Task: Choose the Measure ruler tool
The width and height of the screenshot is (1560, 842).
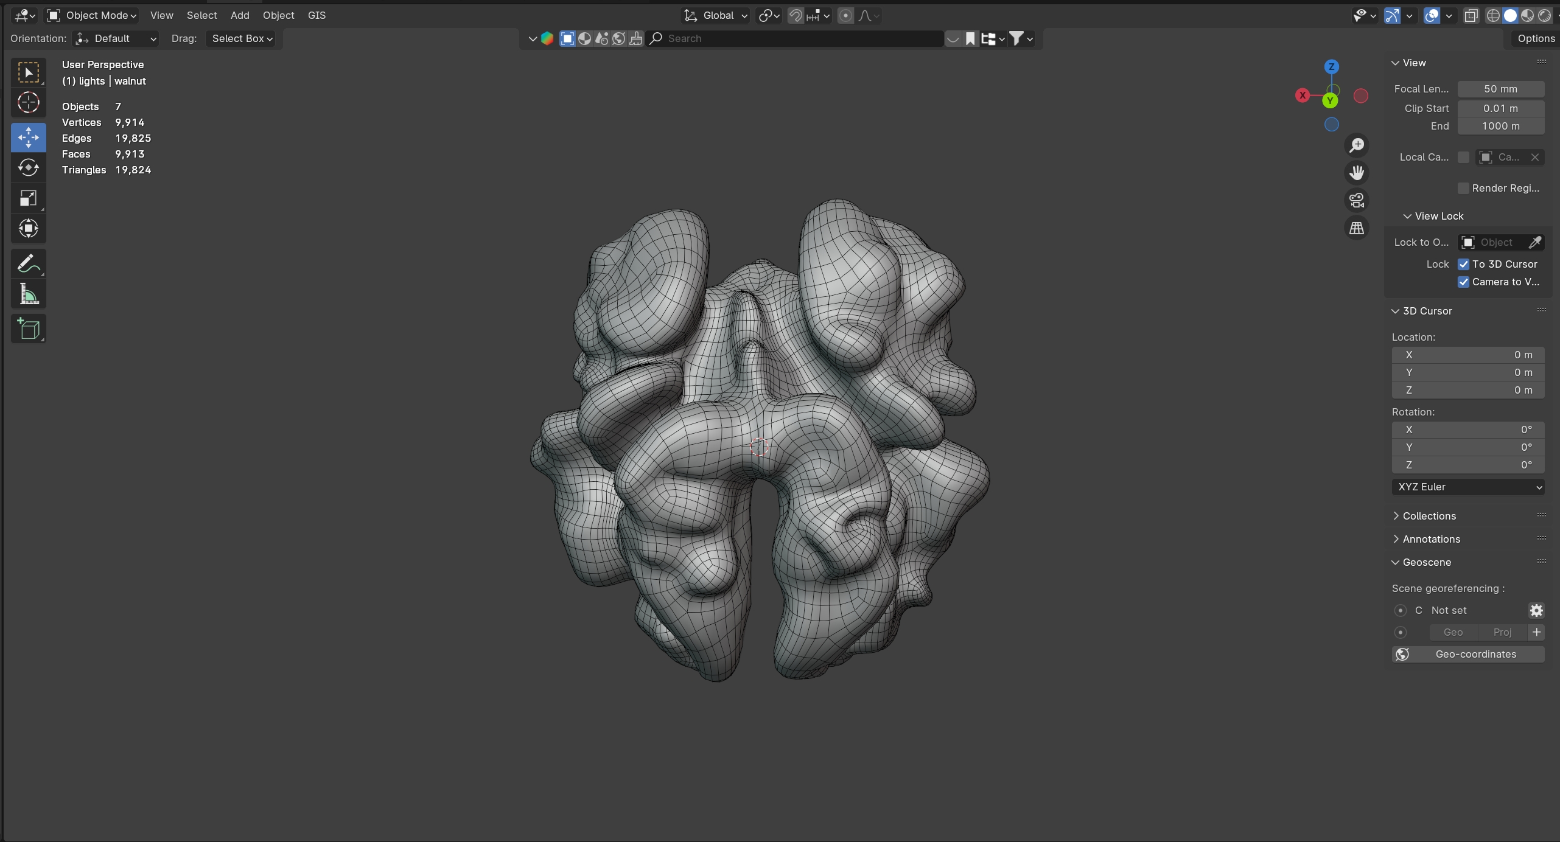Action: tap(28, 295)
